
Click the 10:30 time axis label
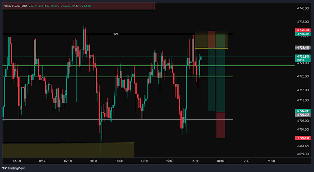pos(93,161)
